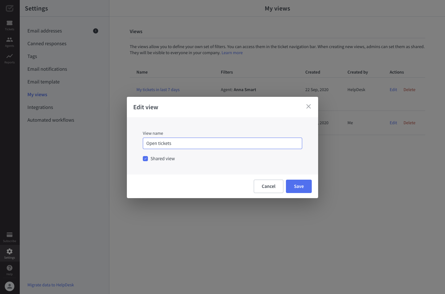Switch to Canned responses settings
Screen dimensions: 445x294
47,43
